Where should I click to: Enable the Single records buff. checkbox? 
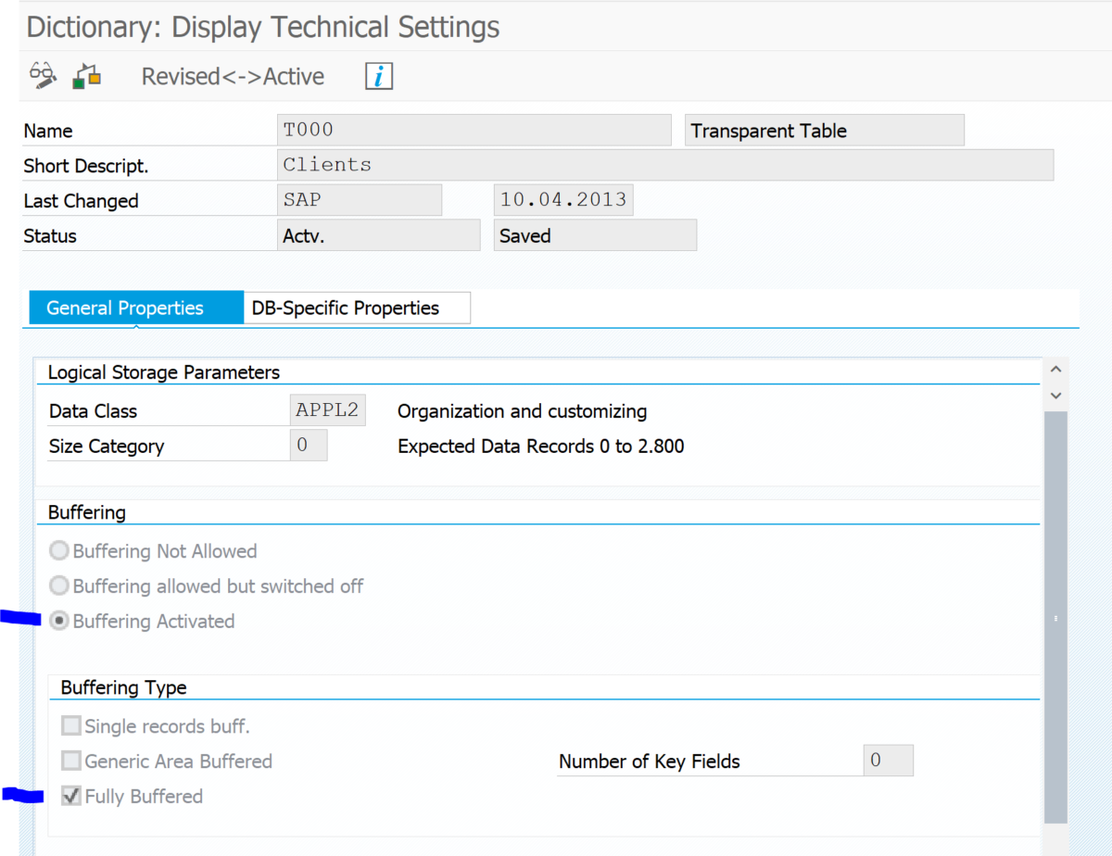click(x=71, y=725)
